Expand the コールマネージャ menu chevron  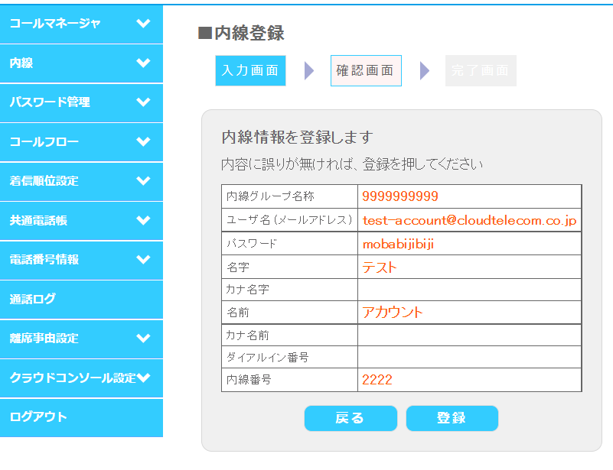(x=143, y=24)
